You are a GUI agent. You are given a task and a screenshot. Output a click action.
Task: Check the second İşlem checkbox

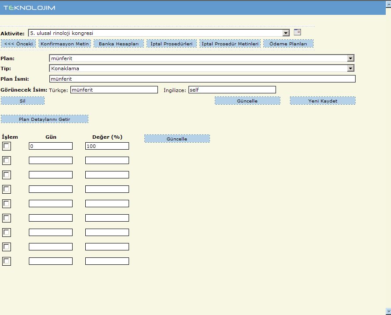coord(7,161)
